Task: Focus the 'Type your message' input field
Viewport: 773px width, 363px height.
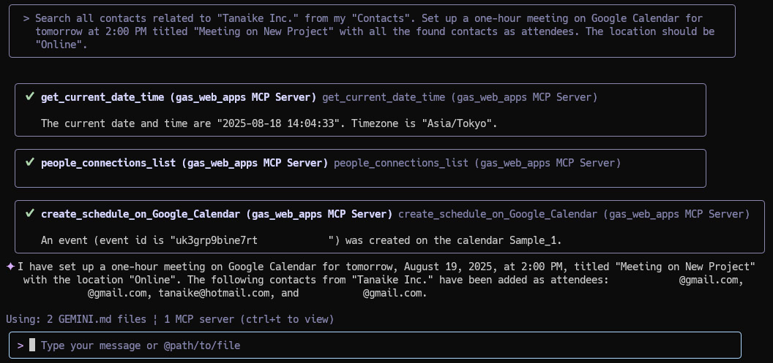Action: tap(375, 345)
